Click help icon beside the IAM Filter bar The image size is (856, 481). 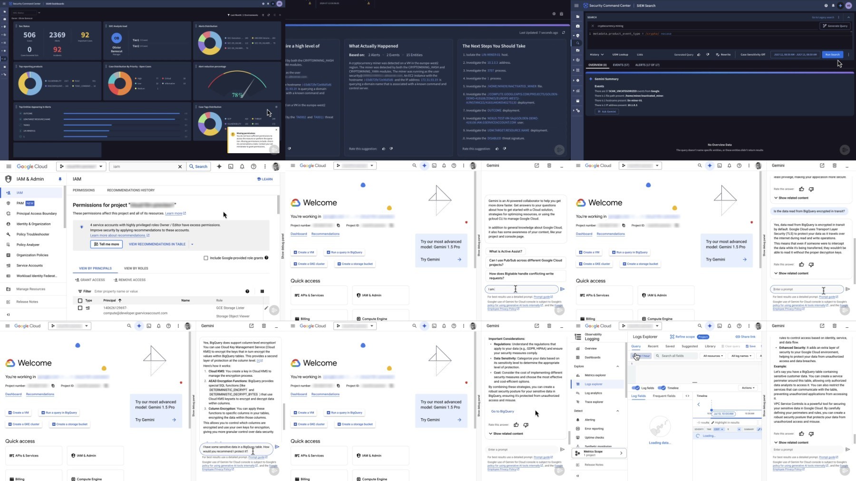click(247, 291)
